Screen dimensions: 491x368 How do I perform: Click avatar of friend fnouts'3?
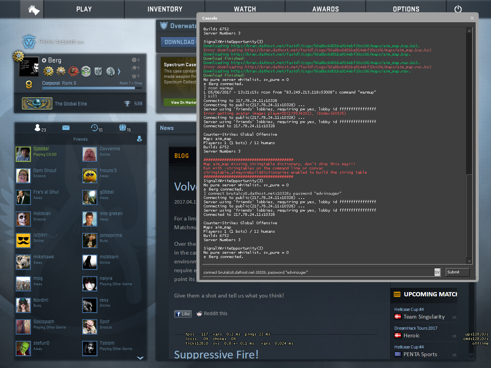90,176
